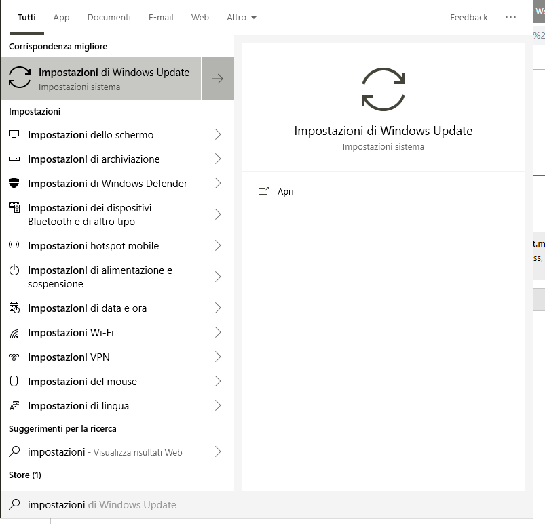The height and width of the screenshot is (524, 545).
Task: Click the VPN icon
Action: click(x=14, y=357)
